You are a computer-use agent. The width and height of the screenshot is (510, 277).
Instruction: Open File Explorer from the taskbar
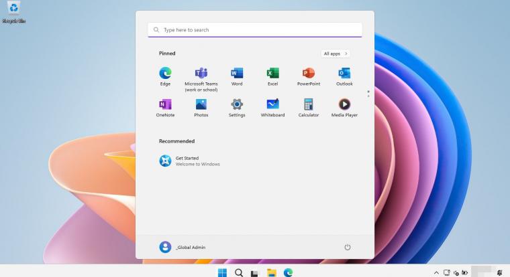pyautogui.click(x=272, y=273)
